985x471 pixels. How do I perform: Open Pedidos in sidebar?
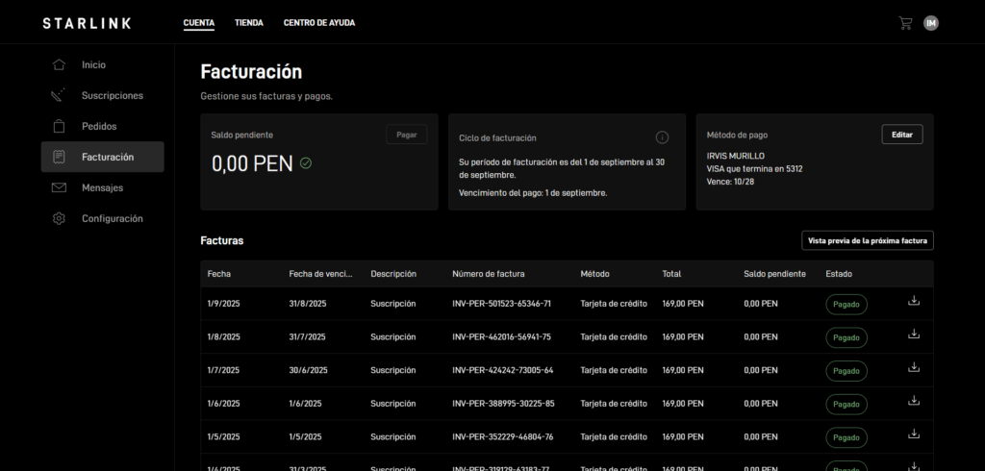(99, 126)
